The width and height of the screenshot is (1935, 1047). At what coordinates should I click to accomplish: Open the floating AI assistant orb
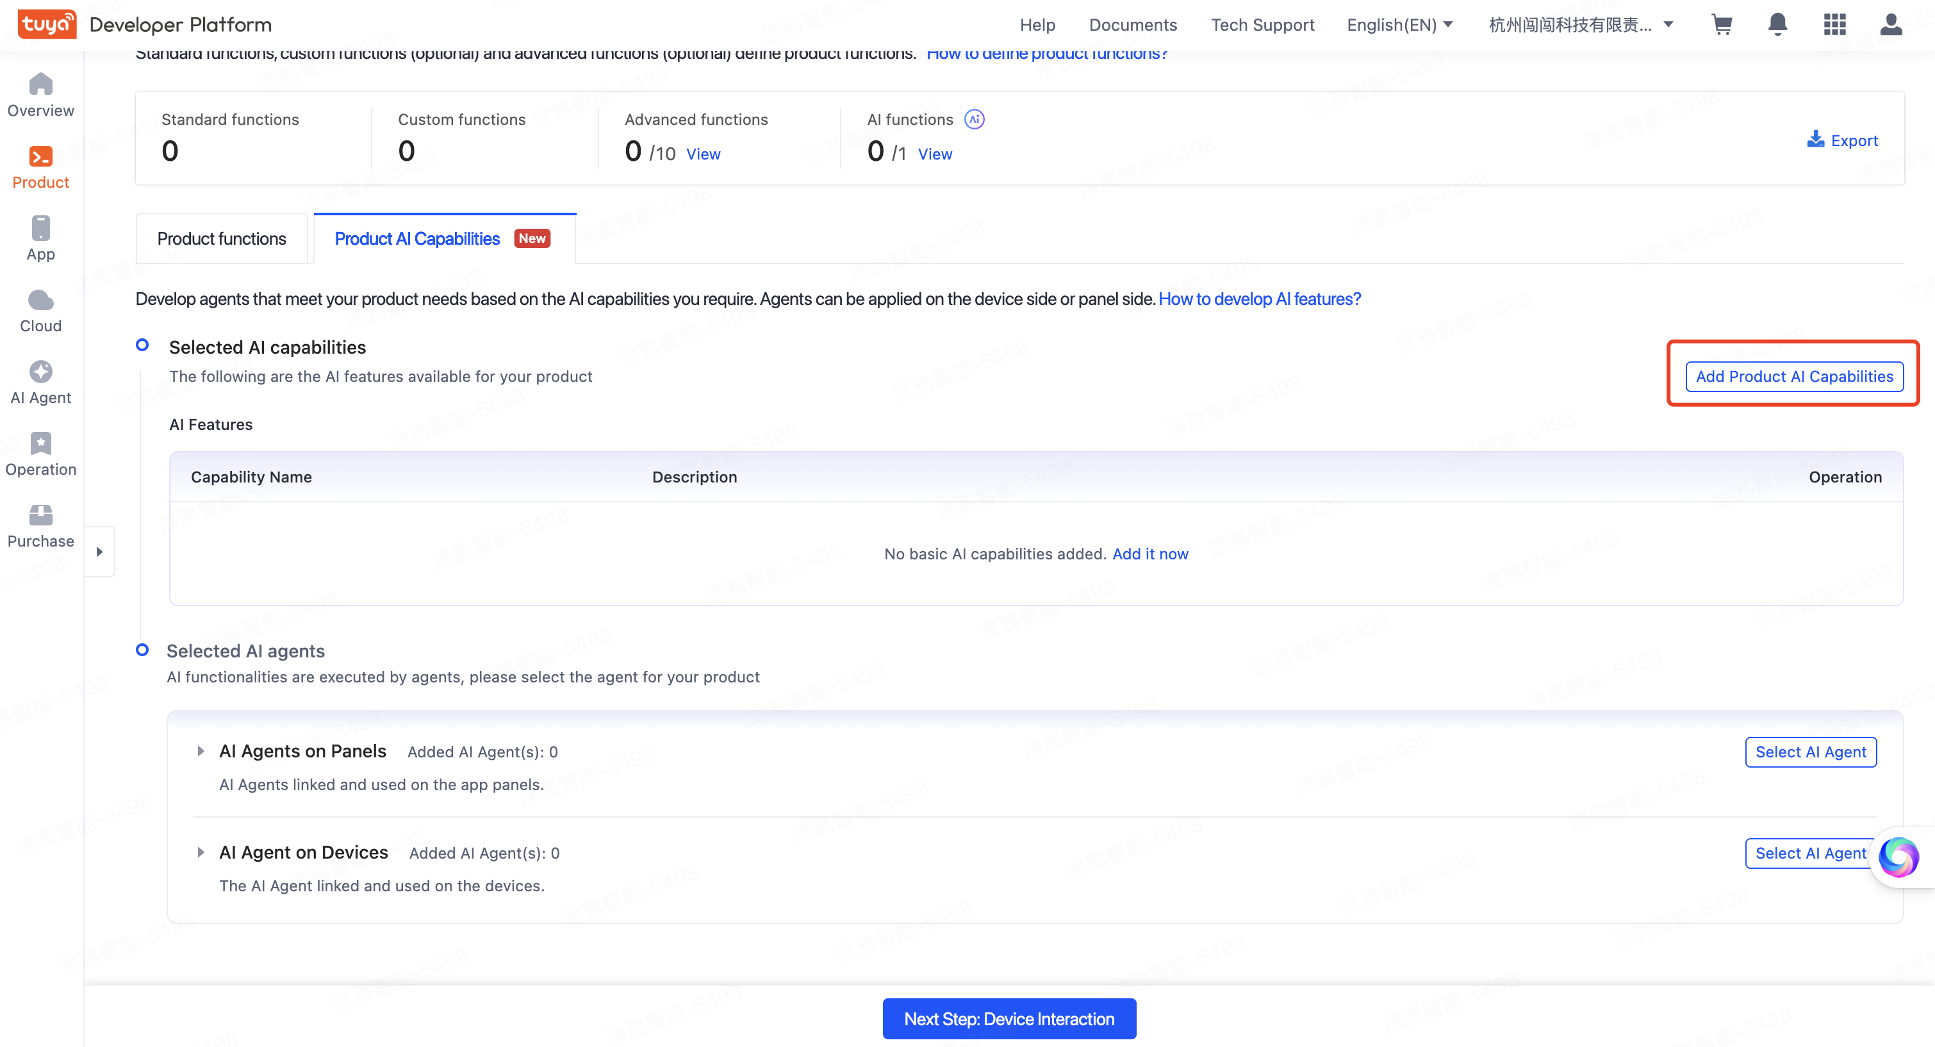tap(1898, 856)
